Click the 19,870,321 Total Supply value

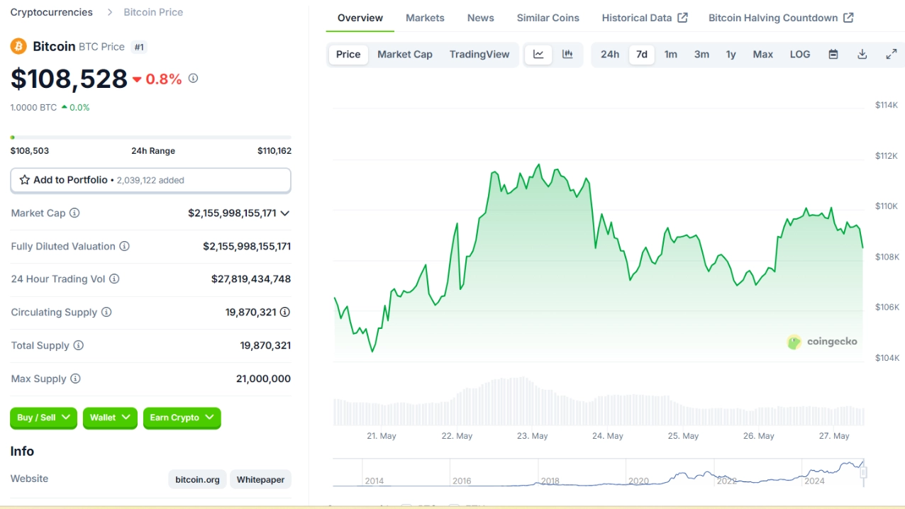tap(265, 345)
